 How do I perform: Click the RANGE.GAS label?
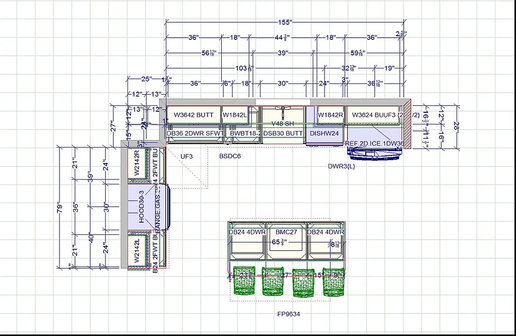click(x=158, y=211)
